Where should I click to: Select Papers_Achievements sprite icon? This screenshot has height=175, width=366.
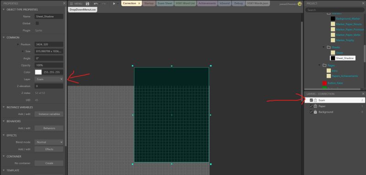(328, 76)
